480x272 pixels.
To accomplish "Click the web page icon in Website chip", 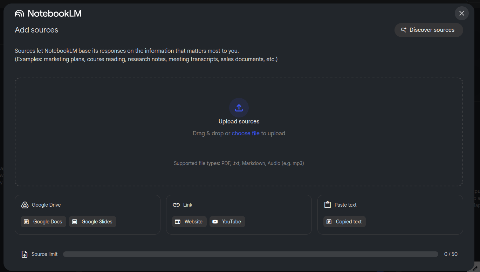I will 178,222.
